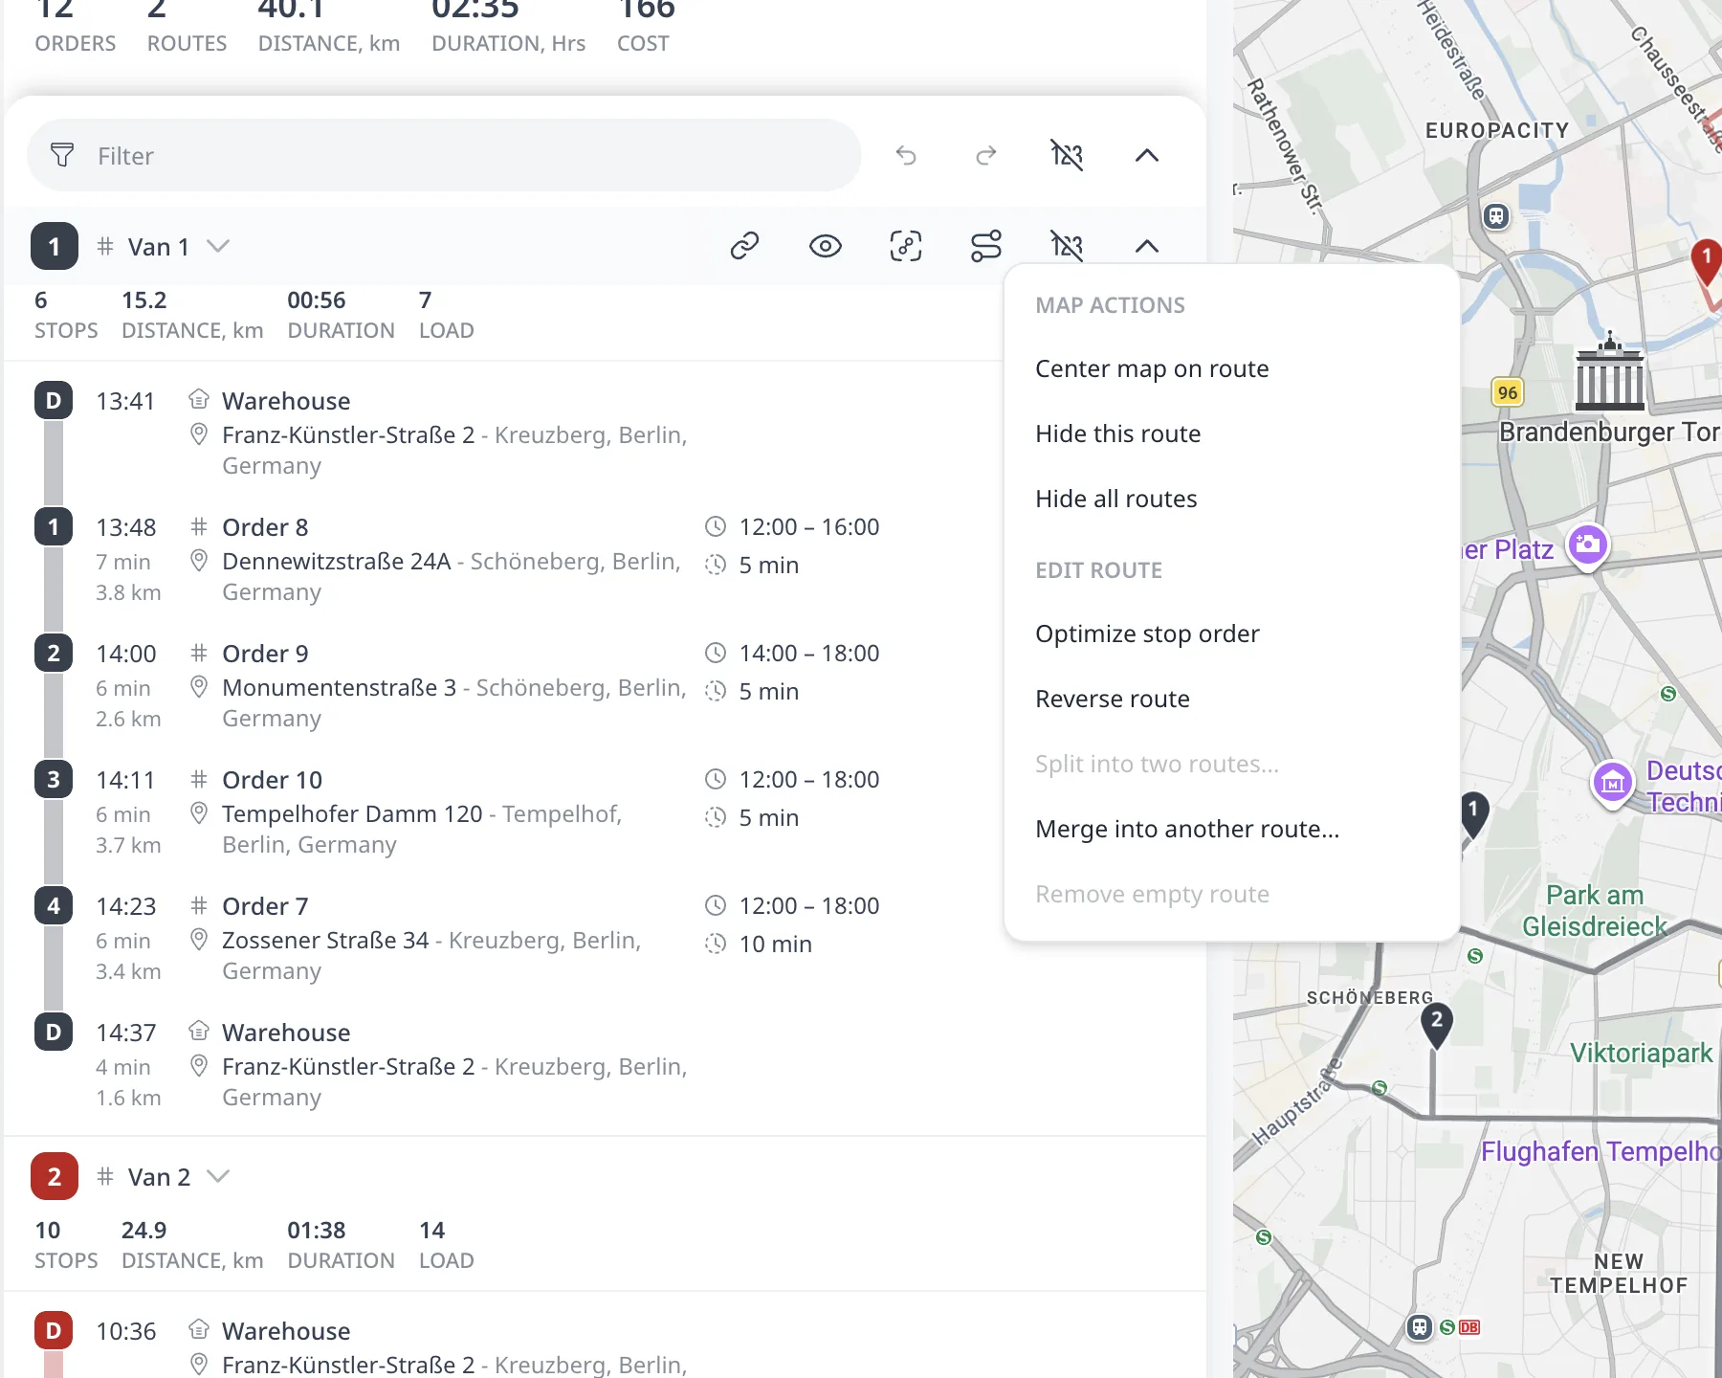Click stop marker 3 for Order 10

[54, 779]
